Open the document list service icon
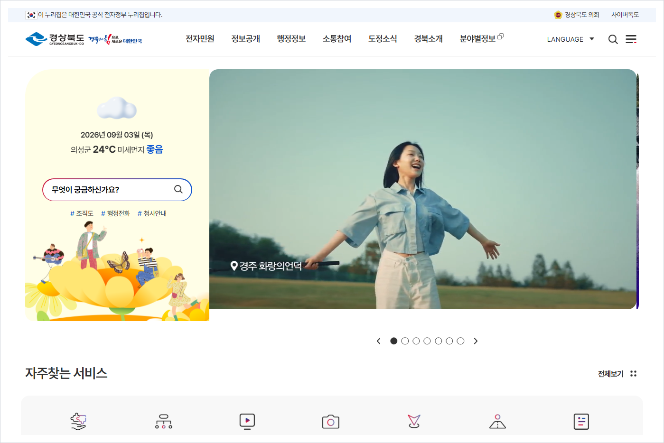The width and height of the screenshot is (664, 443). click(581, 421)
